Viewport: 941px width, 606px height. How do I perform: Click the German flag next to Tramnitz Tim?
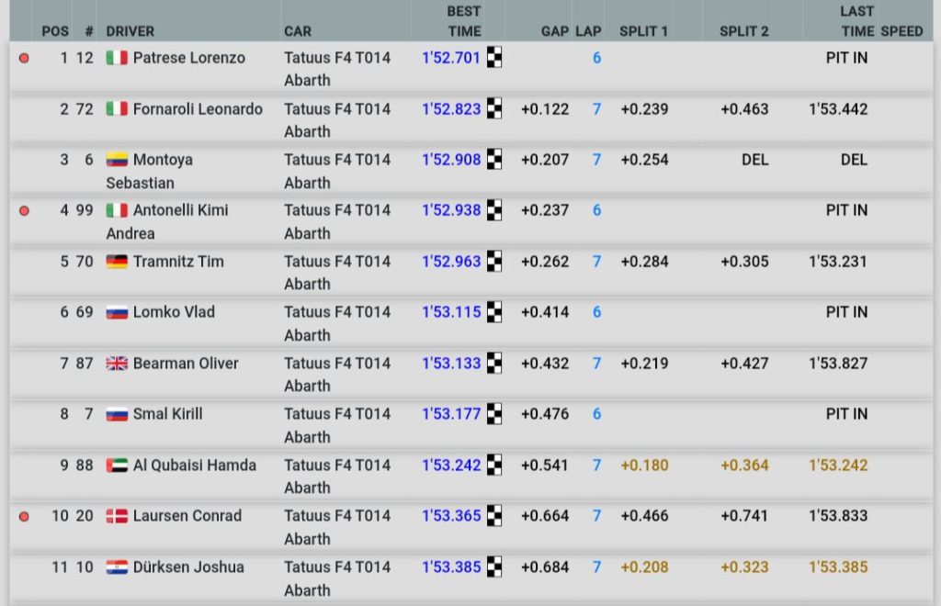(x=117, y=262)
